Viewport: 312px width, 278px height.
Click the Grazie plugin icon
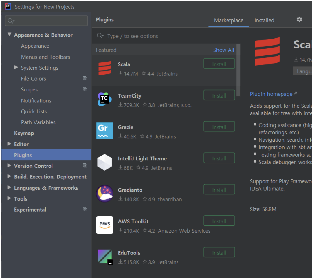(x=105, y=131)
